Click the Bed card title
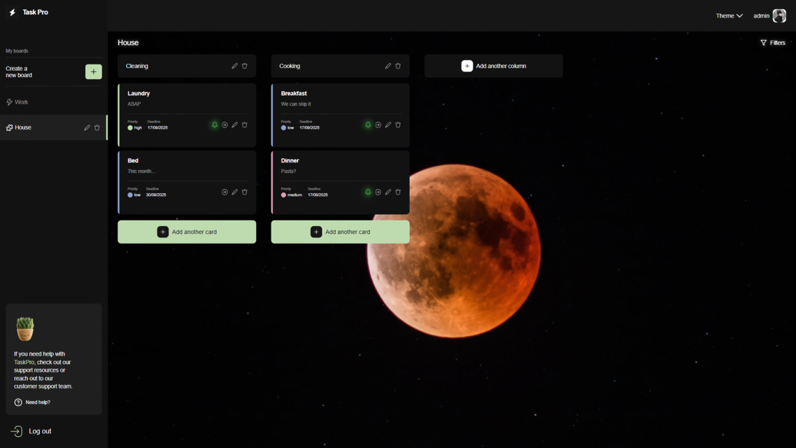 click(133, 160)
